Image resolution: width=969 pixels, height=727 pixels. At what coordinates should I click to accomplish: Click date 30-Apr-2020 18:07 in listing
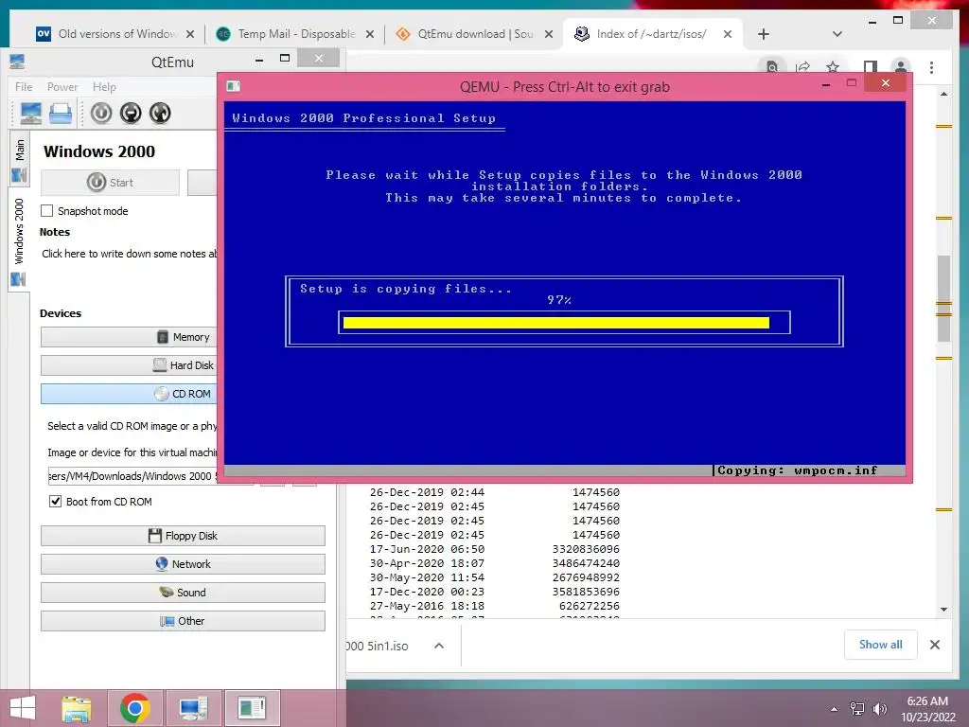coord(427,563)
